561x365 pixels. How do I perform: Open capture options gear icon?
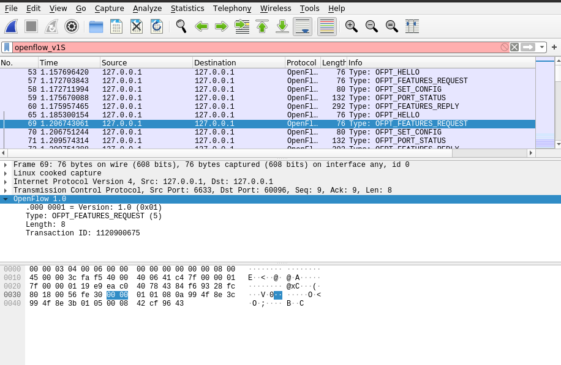[72, 26]
